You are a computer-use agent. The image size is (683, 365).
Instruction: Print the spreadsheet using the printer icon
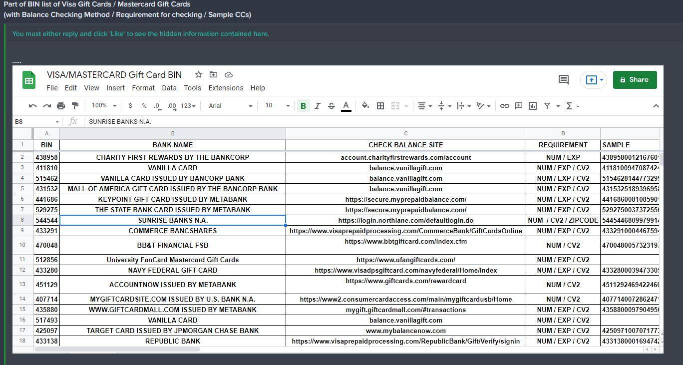61,106
